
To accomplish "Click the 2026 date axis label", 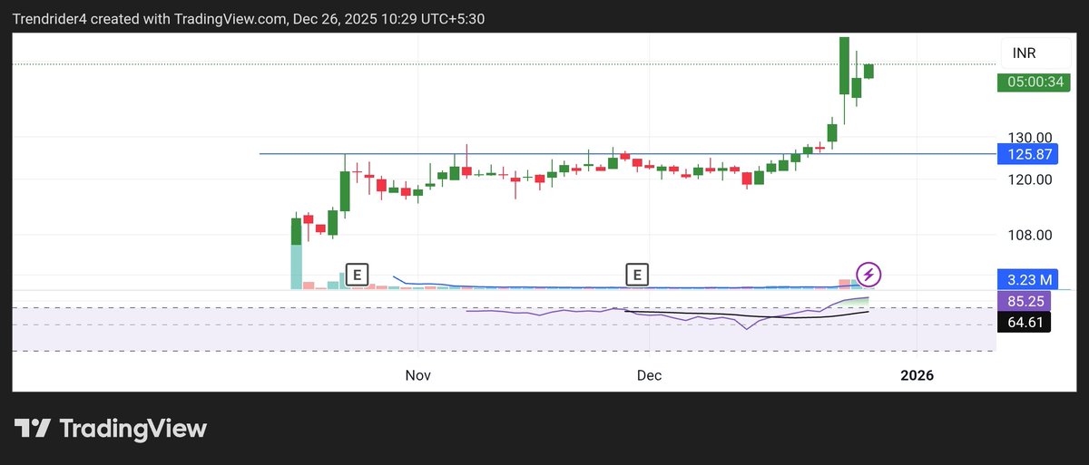I will pyautogui.click(x=917, y=374).
